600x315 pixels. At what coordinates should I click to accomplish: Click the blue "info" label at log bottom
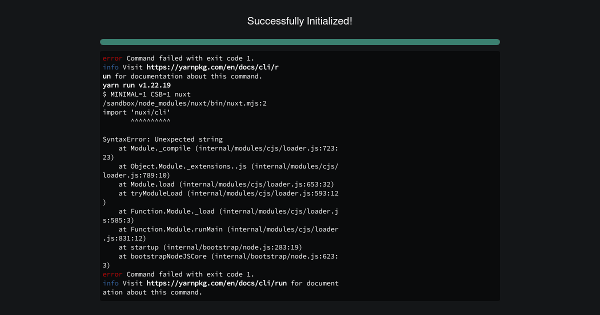point(110,283)
